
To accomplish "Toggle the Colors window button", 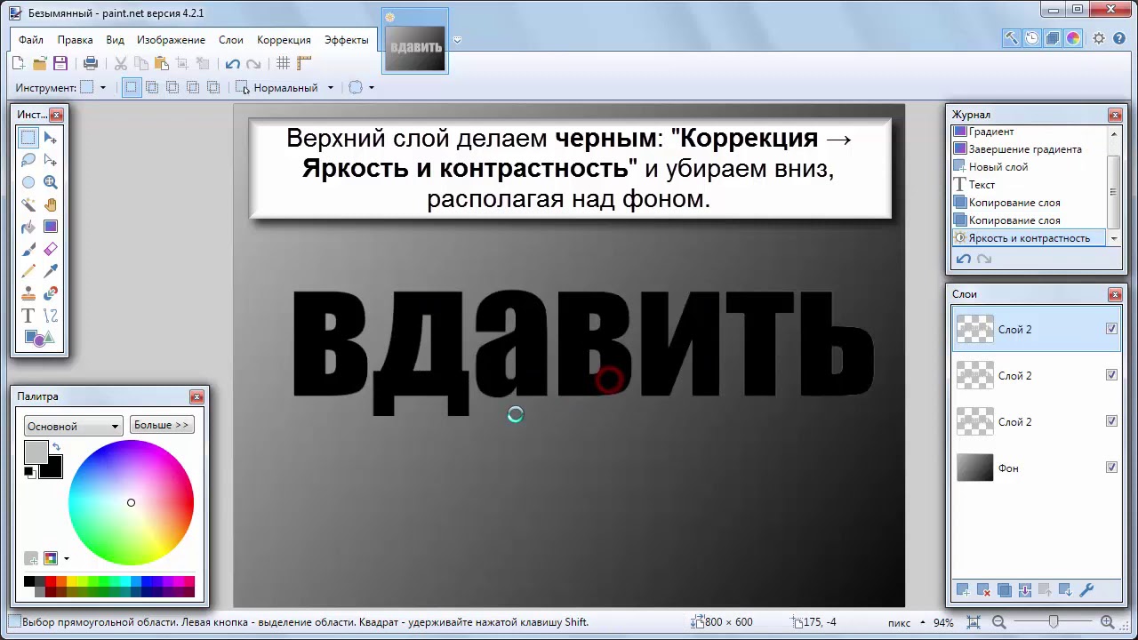I will pyautogui.click(x=1073, y=38).
